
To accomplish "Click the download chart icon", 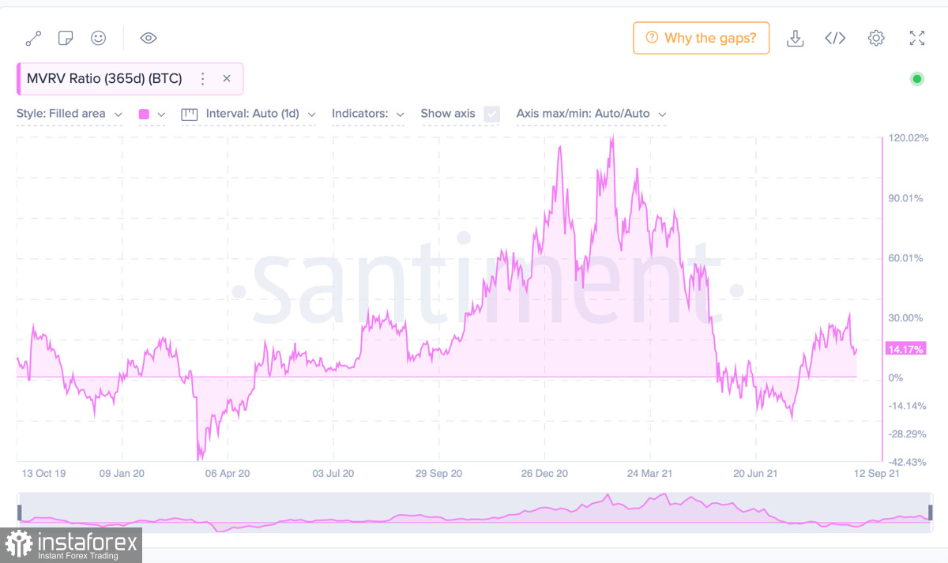I will pos(796,38).
